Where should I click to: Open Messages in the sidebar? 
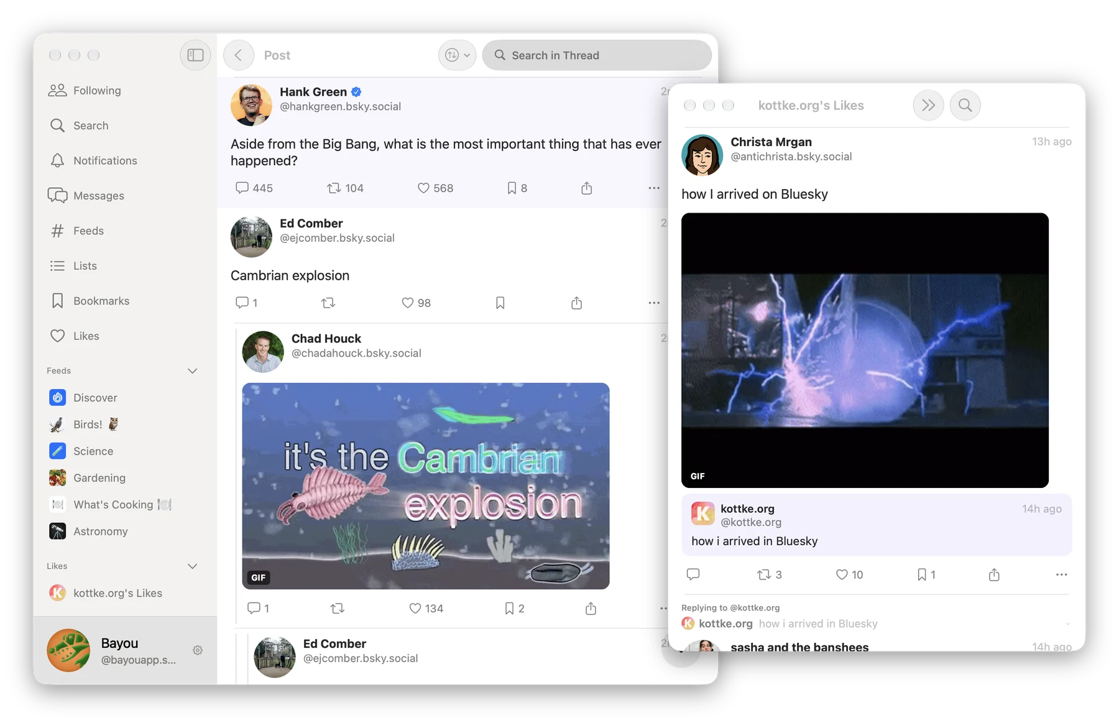point(86,196)
